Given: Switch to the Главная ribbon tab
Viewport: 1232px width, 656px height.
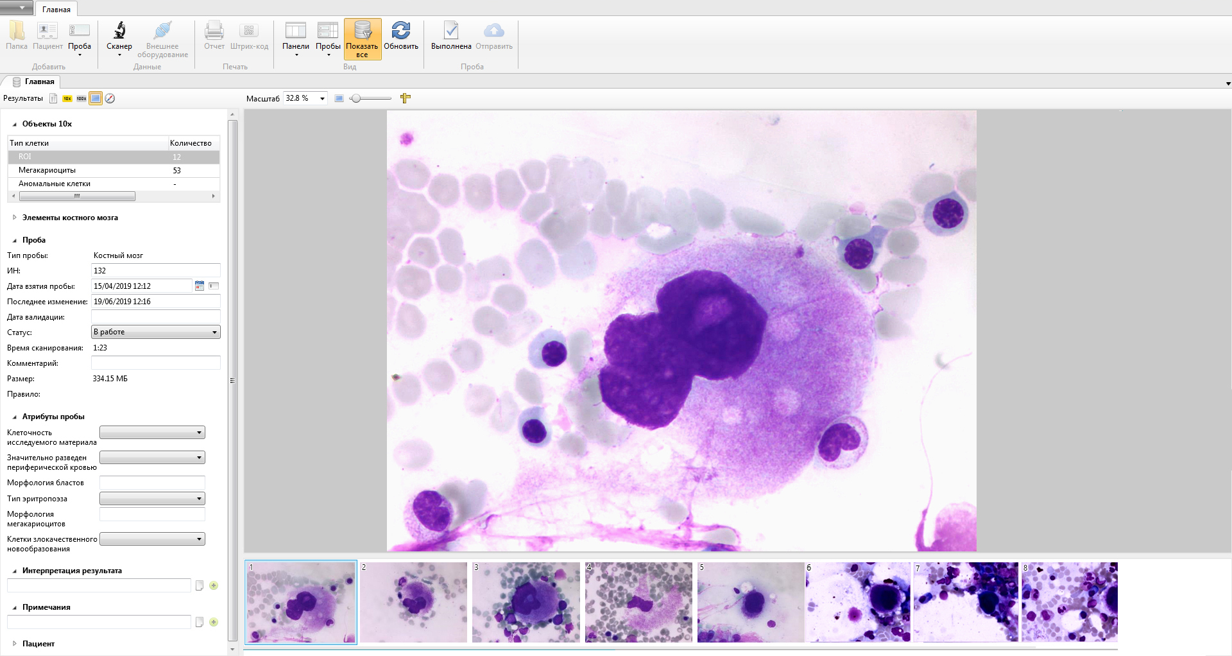Looking at the screenshot, I should coord(56,10).
